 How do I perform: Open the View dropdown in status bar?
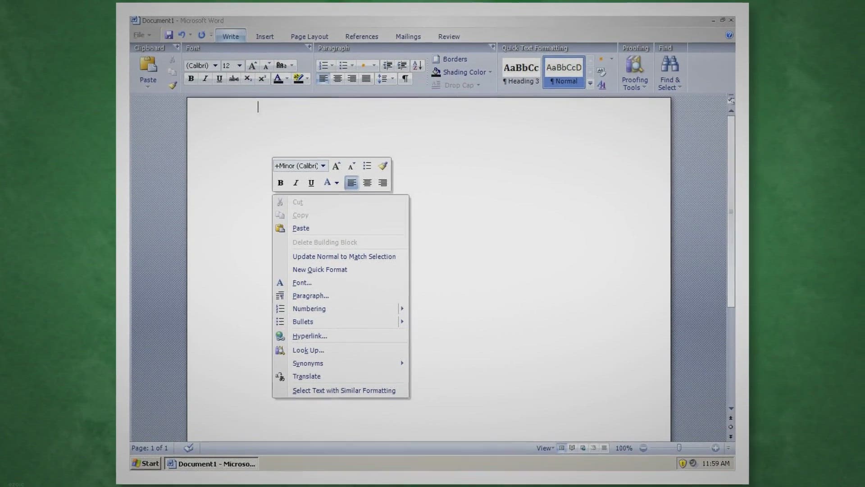coord(545,448)
